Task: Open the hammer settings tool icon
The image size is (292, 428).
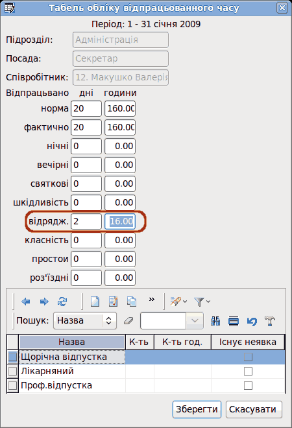Action: point(270,321)
